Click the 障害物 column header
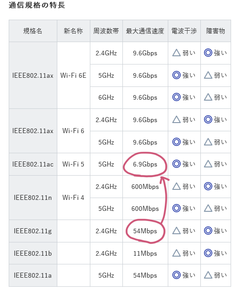The image size is (243, 290). pyautogui.click(x=215, y=31)
